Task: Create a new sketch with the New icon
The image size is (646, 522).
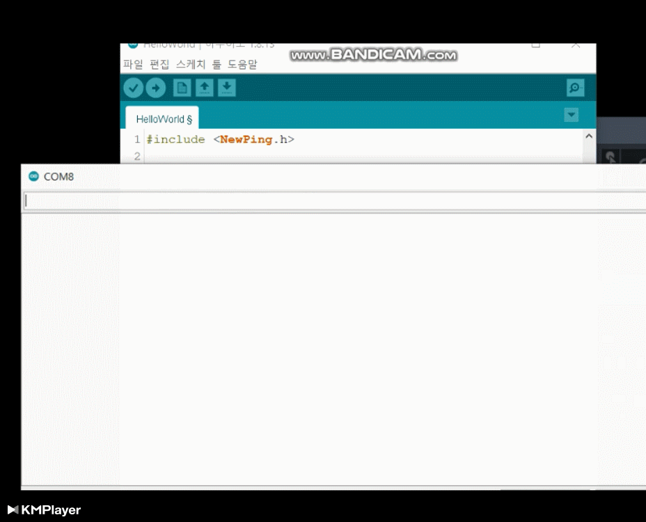Action: point(182,88)
